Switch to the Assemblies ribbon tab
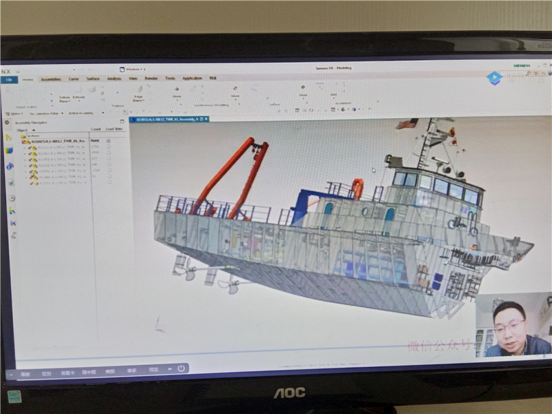The image size is (552, 414). [50, 79]
